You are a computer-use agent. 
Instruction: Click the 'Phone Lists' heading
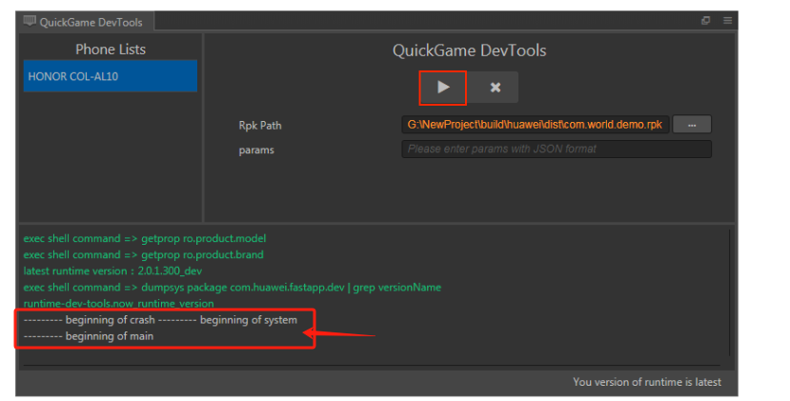click(111, 50)
